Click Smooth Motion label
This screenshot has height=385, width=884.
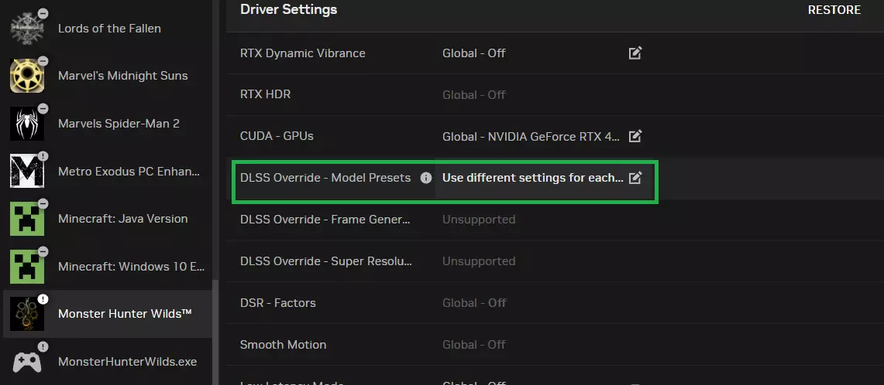[283, 345]
